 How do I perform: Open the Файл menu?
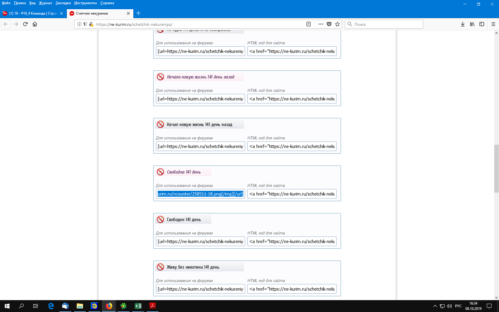tap(6, 3)
